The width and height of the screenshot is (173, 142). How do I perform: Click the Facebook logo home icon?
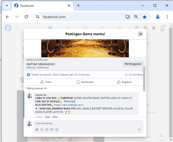tap(8, 28)
